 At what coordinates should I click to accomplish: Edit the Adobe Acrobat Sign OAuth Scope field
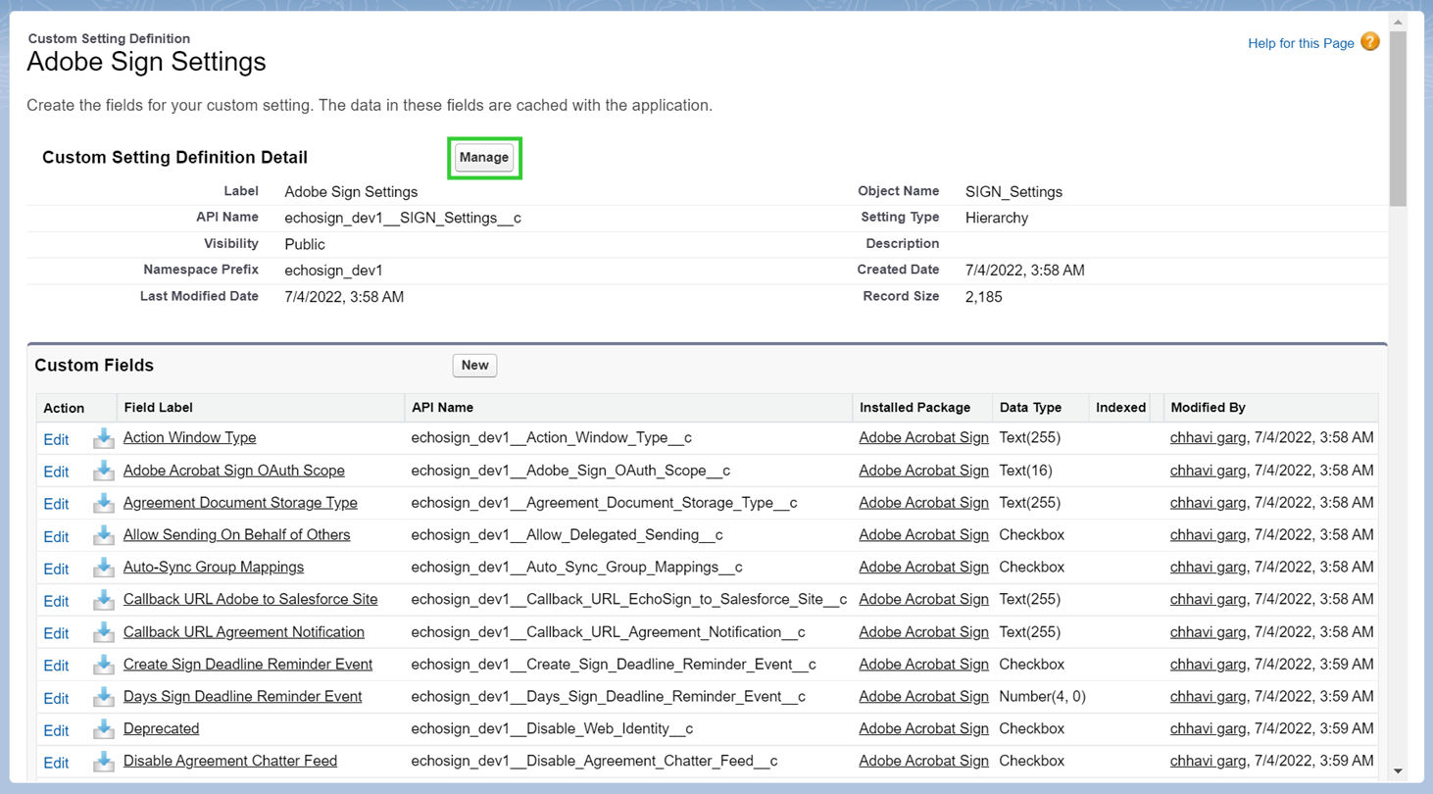(56, 471)
